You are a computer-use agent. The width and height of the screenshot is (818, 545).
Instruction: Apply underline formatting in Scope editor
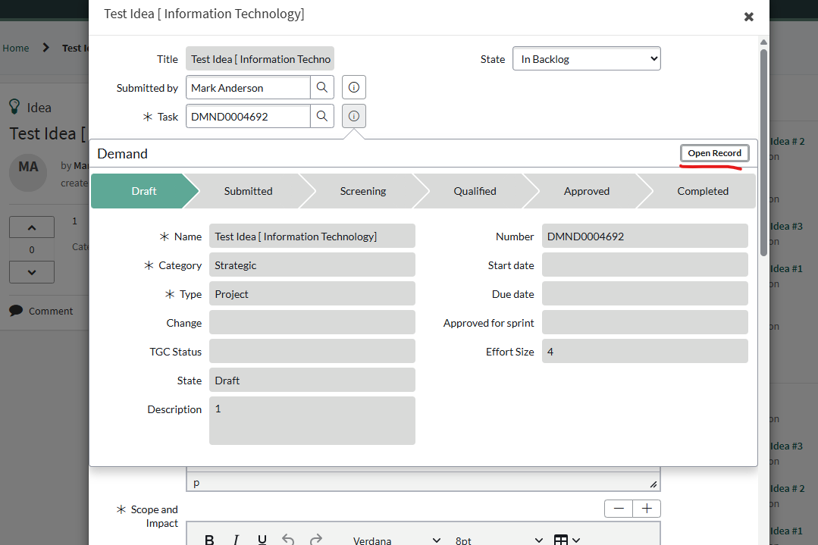click(262, 540)
